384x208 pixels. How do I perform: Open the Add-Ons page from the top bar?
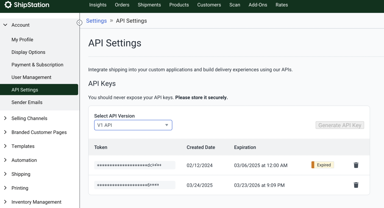click(258, 5)
